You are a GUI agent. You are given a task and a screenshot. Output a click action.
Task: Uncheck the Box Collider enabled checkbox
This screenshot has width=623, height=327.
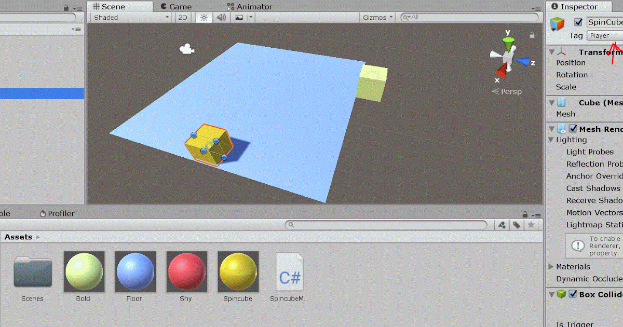point(573,294)
